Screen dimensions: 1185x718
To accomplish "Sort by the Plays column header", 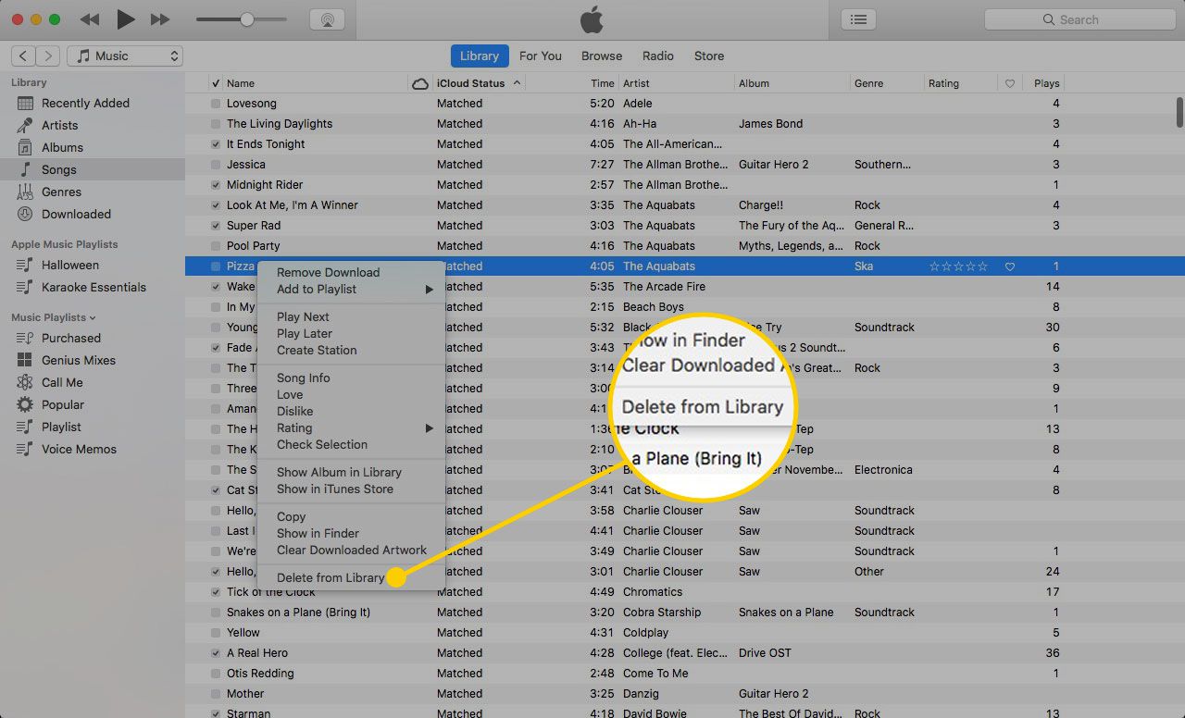I will [1046, 83].
